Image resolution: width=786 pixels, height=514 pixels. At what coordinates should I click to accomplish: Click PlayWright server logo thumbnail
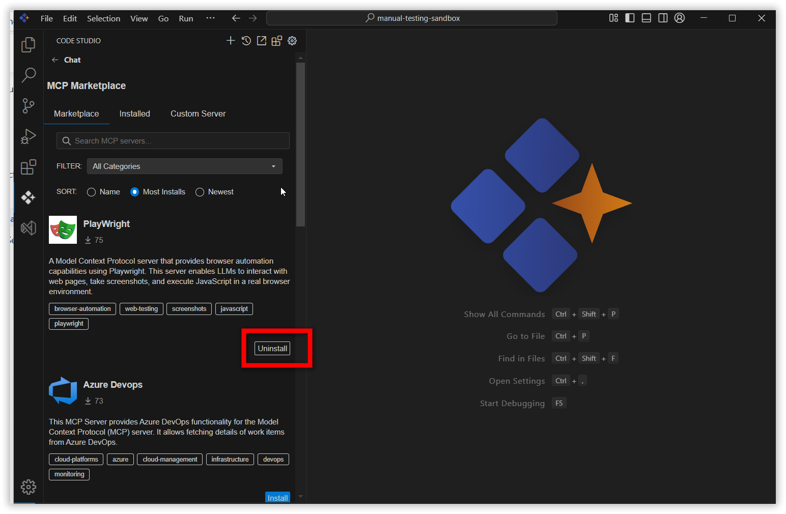[x=63, y=230]
